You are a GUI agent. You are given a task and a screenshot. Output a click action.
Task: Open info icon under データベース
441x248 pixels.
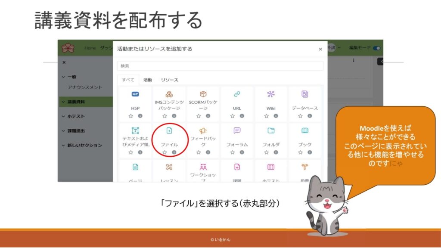(x=310, y=116)
